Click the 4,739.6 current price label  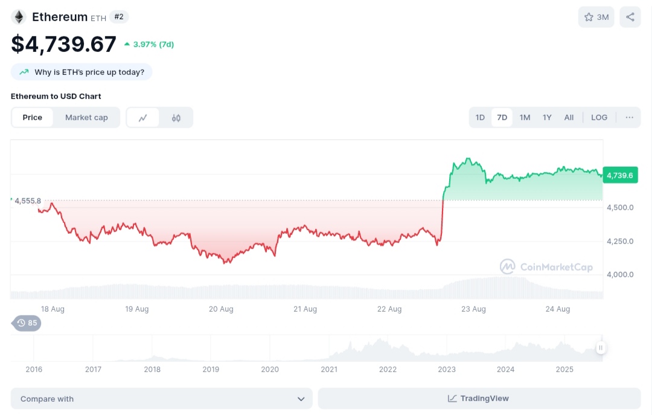click(620, 175)
